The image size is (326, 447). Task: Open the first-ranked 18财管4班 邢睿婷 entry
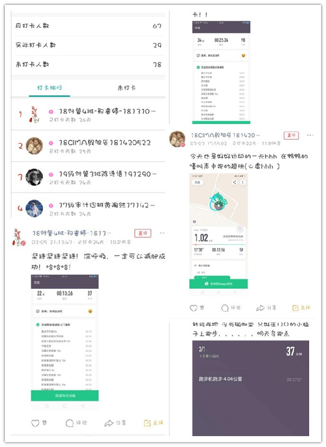[x=88, y=115]
